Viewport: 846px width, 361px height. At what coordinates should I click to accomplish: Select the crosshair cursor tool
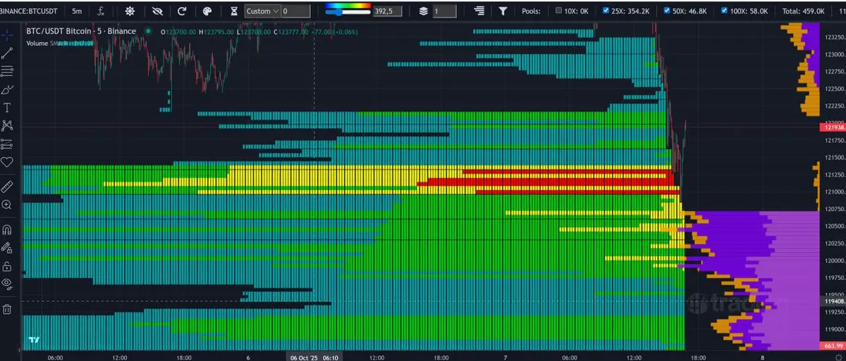coord(7,35)
